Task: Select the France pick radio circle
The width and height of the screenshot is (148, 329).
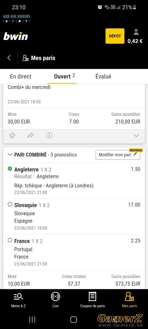Action: 10,240
